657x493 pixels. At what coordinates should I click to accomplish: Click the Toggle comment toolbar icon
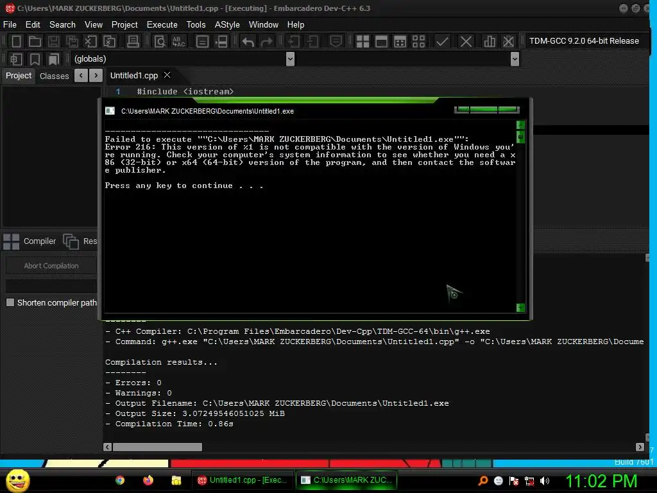coord(336,41)
